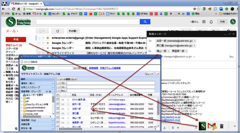This screenshot has width=240, height=133.
Task: Check the enterprise-orders email checkbox
Action: click(39, 38)
